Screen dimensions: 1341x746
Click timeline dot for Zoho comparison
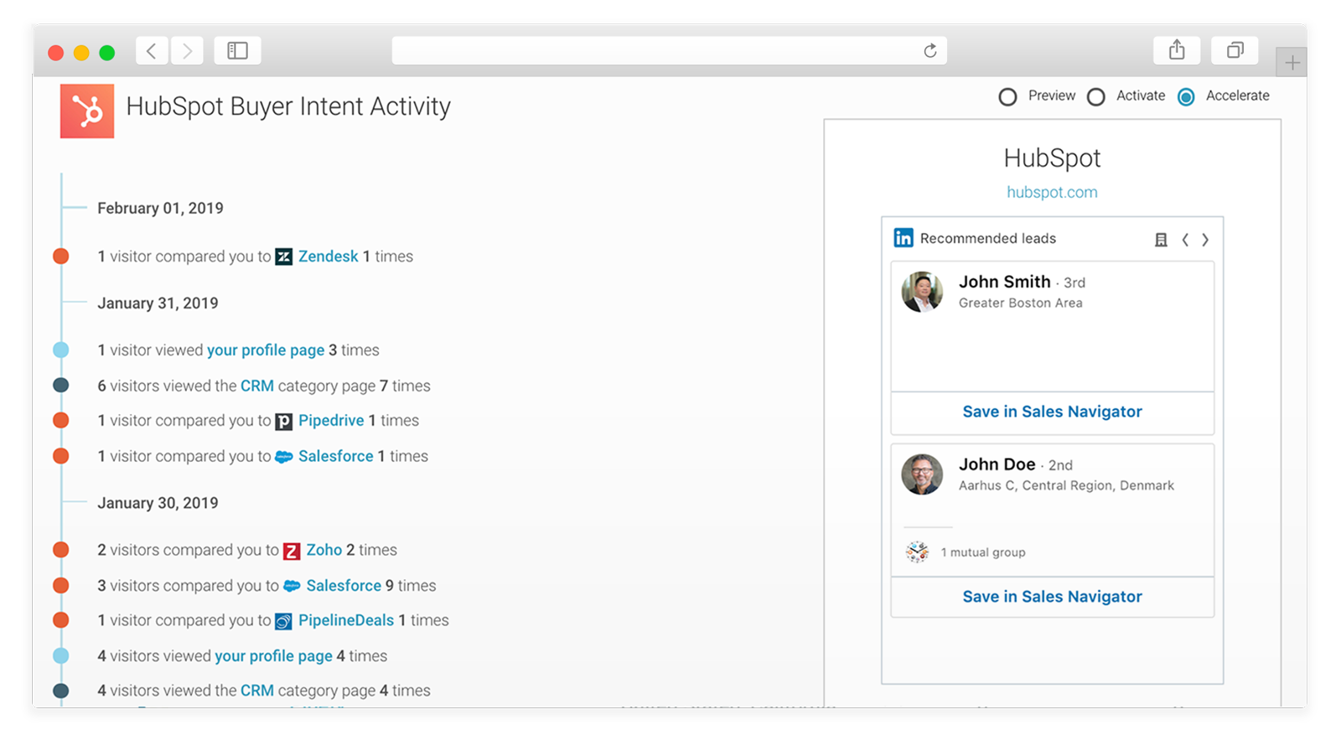[x=61, y=550]
